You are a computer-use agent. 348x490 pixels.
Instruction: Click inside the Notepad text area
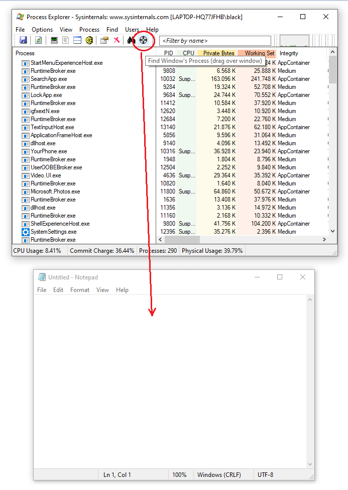tap(171, 381)
